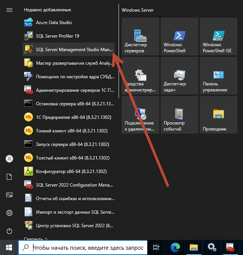Open the Диспетчер задач tile
Viewport: 243px width, 255px height.
click(x=180, y=76)
